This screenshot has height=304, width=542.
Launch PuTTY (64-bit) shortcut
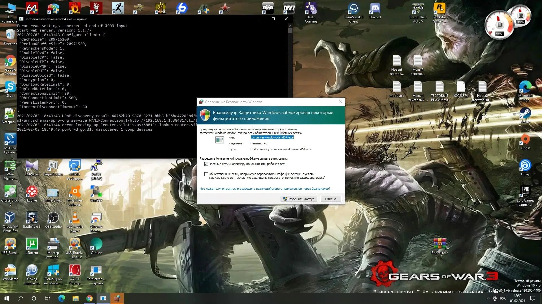96,170
